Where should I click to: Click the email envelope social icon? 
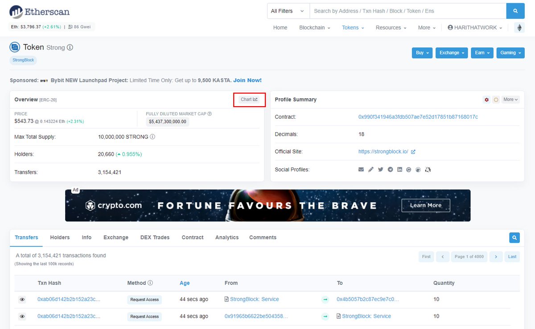point(361,170)
